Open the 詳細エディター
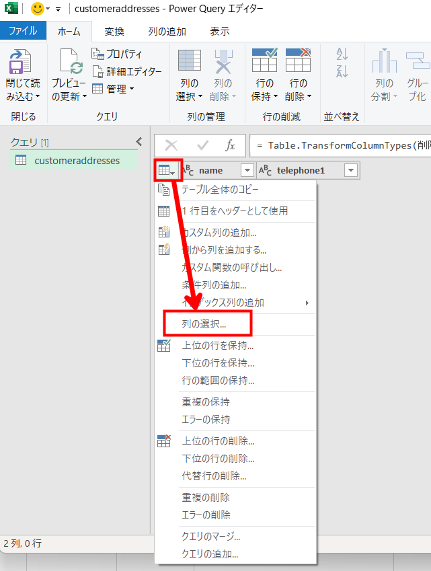Viewport: 431px width, 571px height. pos(126,71)
